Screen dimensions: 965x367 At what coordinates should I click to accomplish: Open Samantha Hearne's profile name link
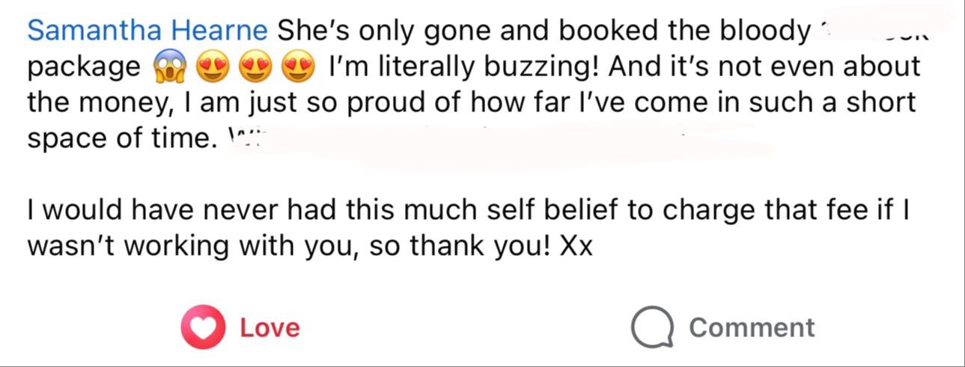147,30
